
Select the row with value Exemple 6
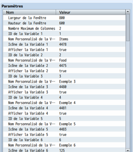(x=64, y=145)
